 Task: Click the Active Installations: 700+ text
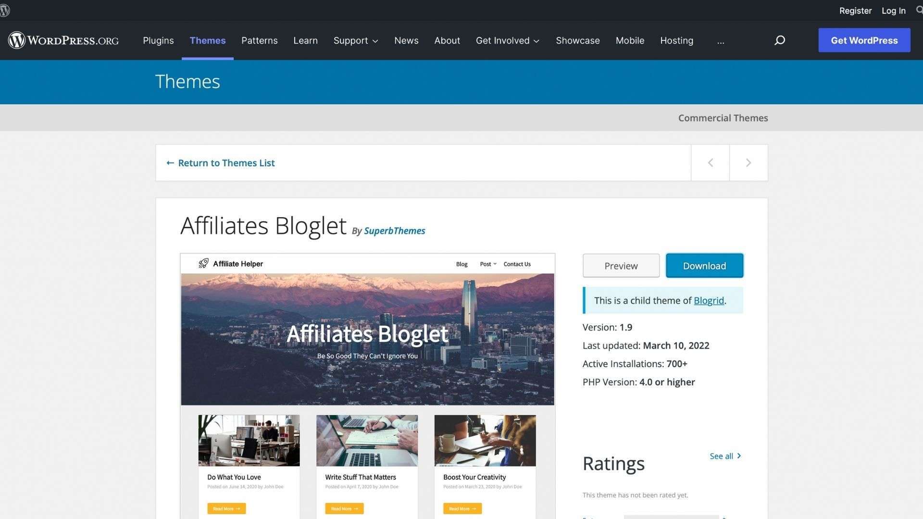coord(635,364)
